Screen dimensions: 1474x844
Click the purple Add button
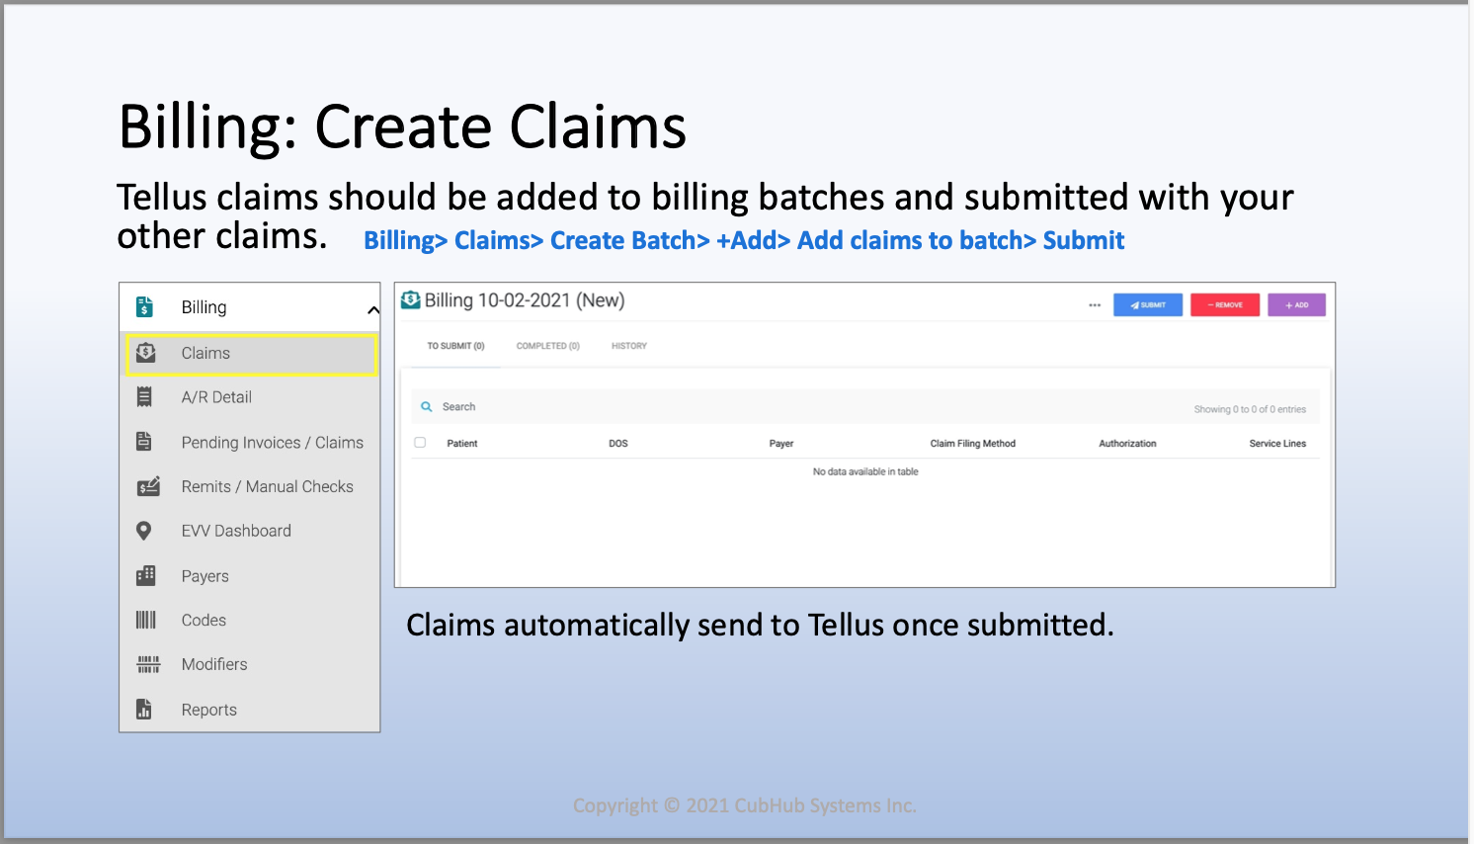1297,304
